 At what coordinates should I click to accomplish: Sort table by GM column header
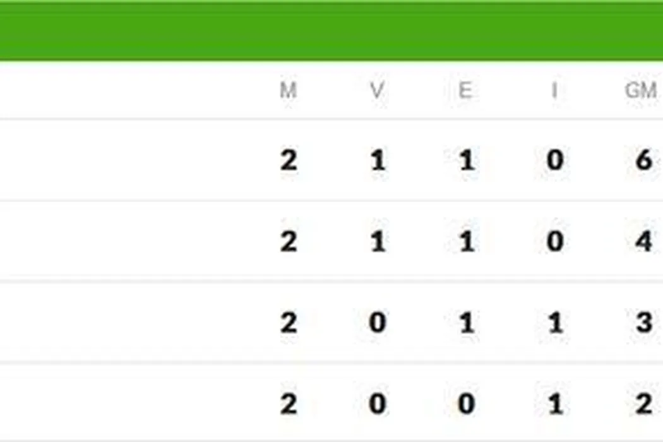(x=641, y=91)
